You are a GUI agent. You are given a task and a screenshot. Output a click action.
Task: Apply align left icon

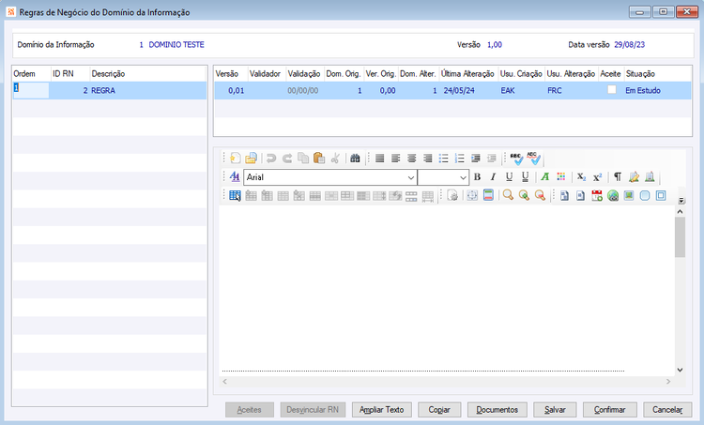click(395, 158)
